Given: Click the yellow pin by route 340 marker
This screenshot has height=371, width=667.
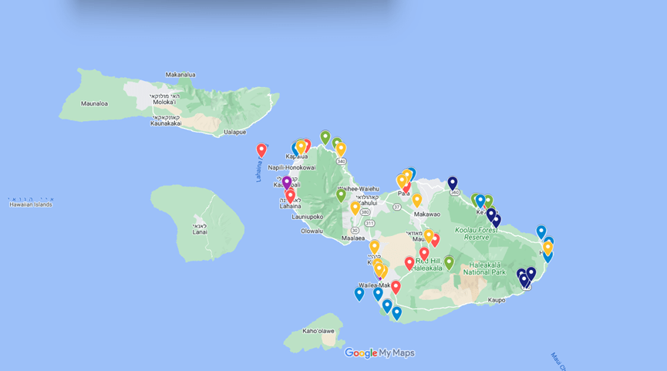Looking at the screenshot, I should point(341,149).
